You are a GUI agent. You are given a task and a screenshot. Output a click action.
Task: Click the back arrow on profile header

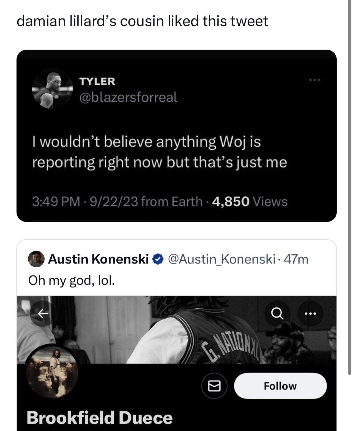[x=43, y=313]
